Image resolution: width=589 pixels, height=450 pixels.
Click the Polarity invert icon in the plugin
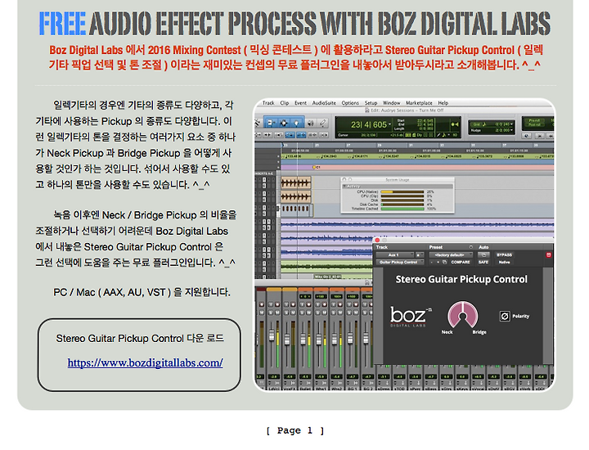(505, 317)
